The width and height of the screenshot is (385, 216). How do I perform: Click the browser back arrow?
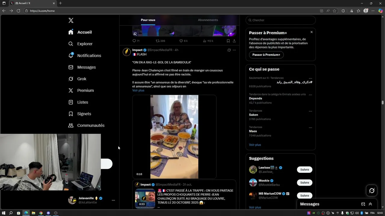click(4, 11)
